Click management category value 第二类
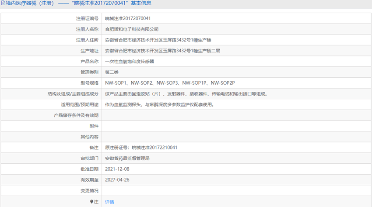 pyautogui.click(x=112, y=72)
